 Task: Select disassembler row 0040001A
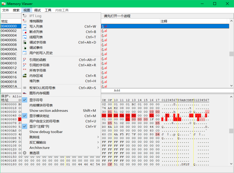pyautogui.click(x=115, y=86)
